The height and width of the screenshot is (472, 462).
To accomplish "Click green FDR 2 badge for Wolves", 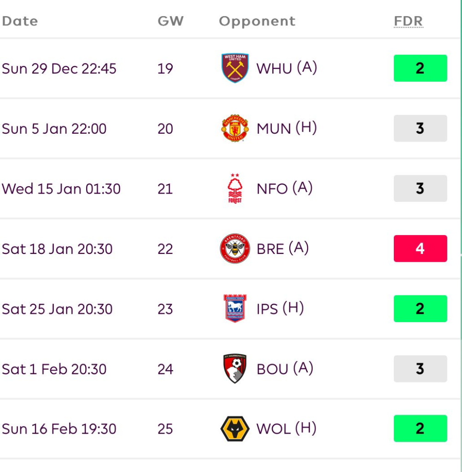I will [420, 429].
